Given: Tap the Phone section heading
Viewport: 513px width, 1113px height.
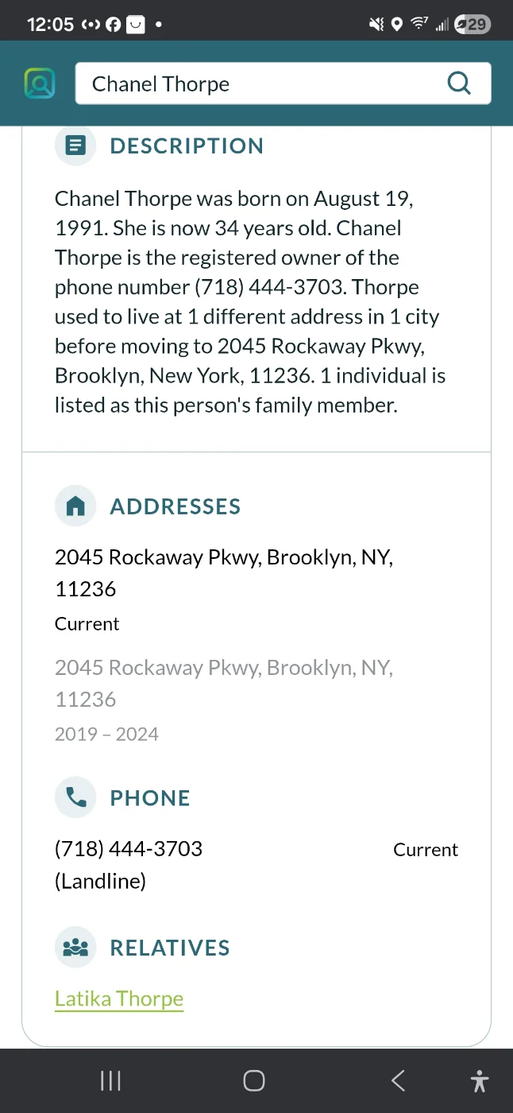Looking at the screenshot, I should pos(150,798).
